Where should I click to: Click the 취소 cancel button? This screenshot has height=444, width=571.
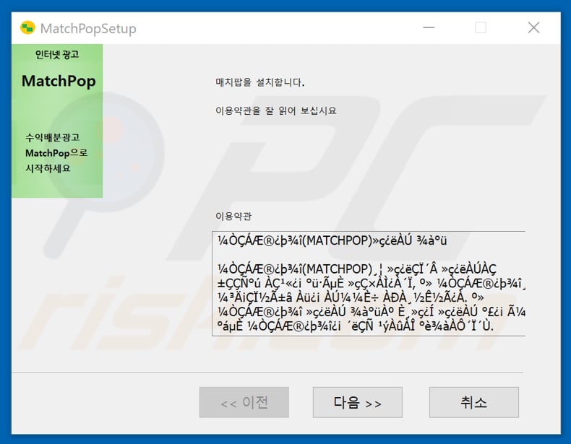click(473, 402)
